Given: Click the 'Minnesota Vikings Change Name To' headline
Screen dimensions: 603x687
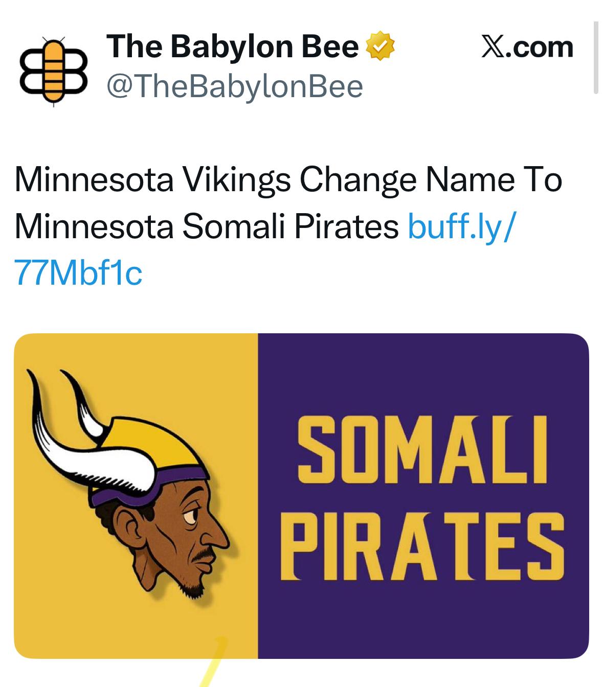Looking at the screenshot, I should point(288,179).
